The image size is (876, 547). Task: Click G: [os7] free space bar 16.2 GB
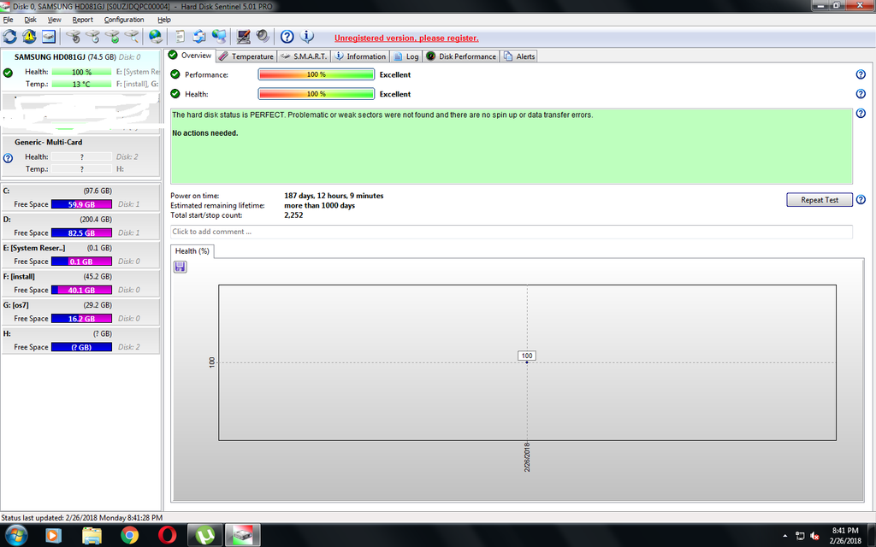point(81,318)
